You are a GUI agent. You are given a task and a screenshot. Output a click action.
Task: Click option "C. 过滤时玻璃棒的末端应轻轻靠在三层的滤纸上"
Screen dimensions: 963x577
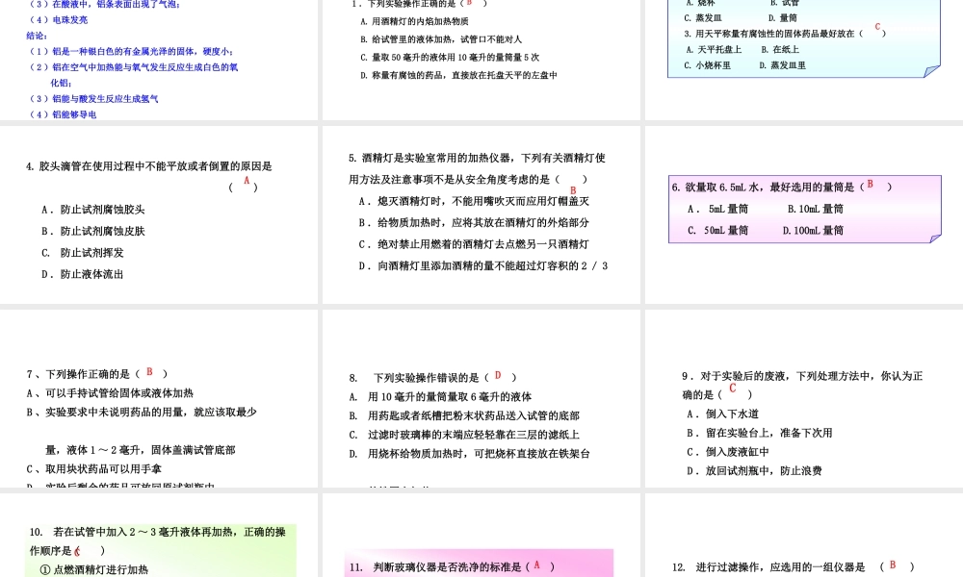[x=464, y=435]
